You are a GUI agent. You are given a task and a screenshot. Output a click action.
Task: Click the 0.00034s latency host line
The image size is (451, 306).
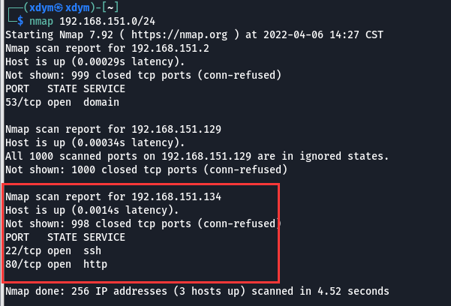[90, 142]
